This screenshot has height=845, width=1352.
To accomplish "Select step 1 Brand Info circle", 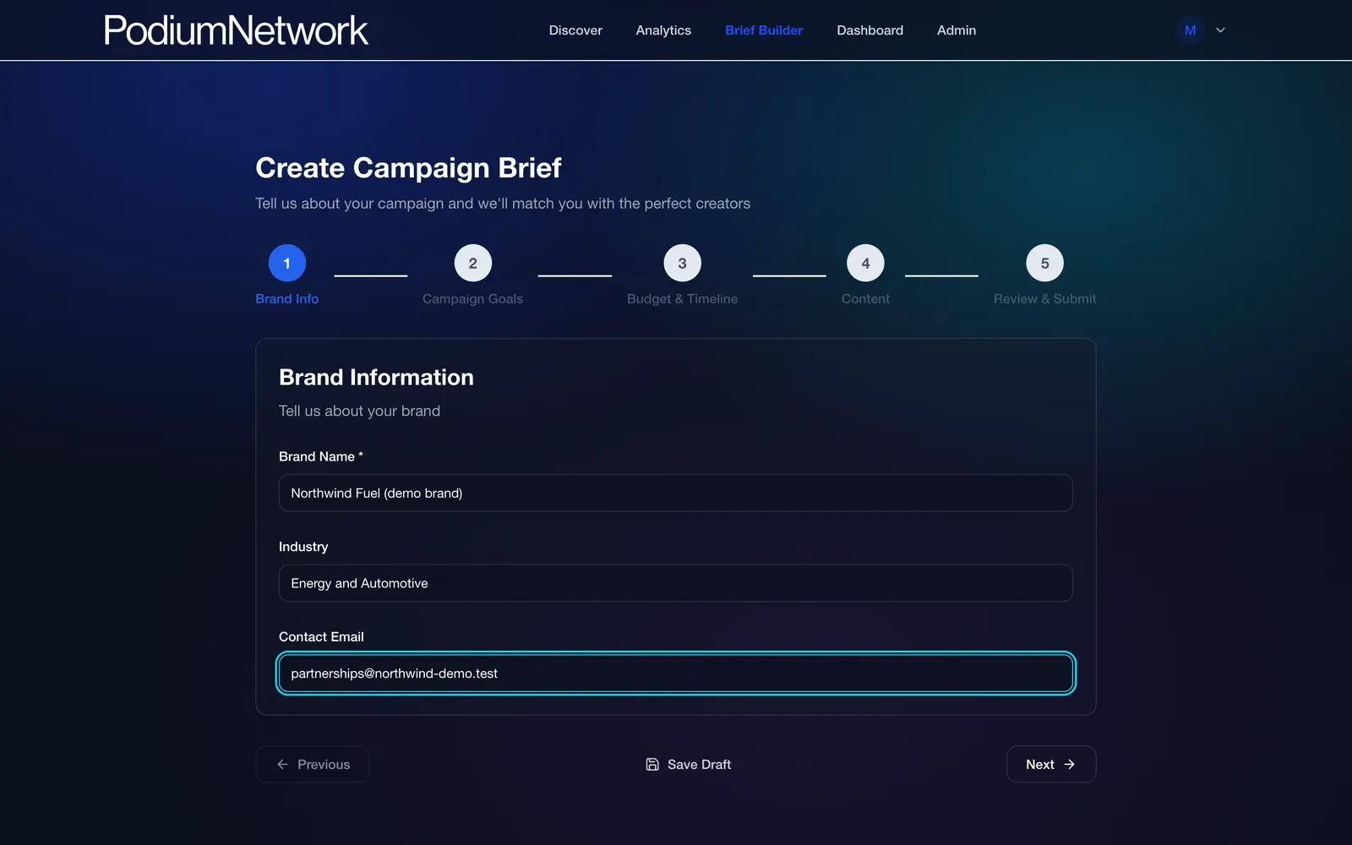I will (x=287, y=264).
